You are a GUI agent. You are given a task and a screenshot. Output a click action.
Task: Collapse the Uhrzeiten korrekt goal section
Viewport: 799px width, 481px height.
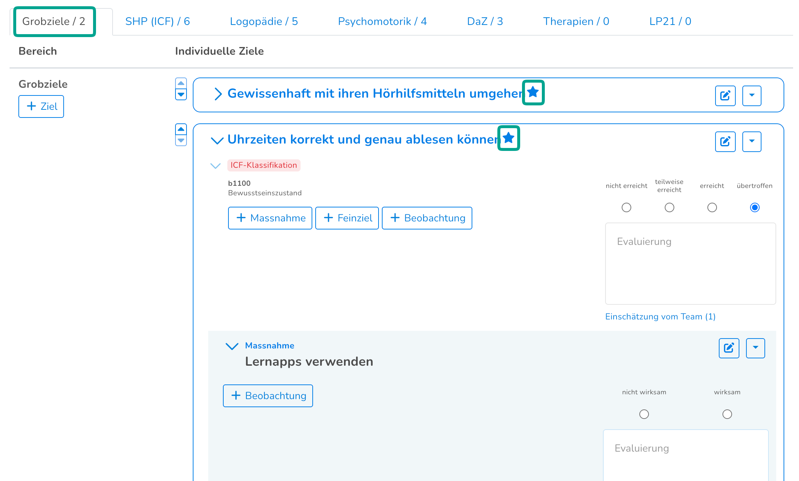[217, 140]
